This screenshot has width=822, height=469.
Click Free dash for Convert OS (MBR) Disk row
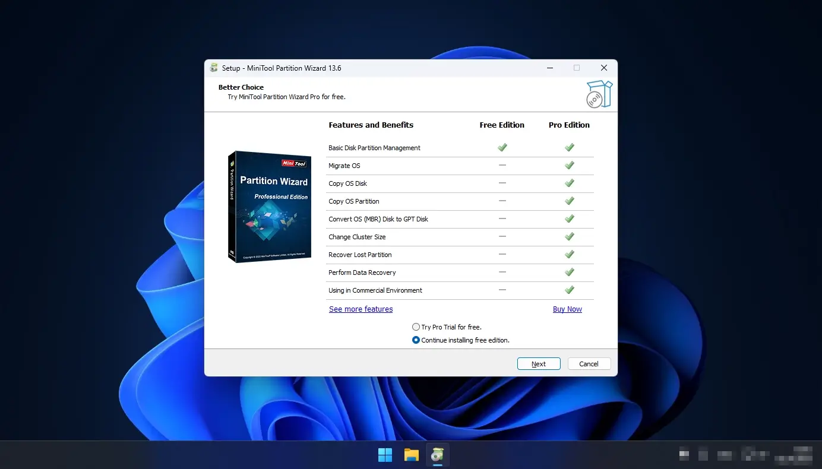coord(502,218)
